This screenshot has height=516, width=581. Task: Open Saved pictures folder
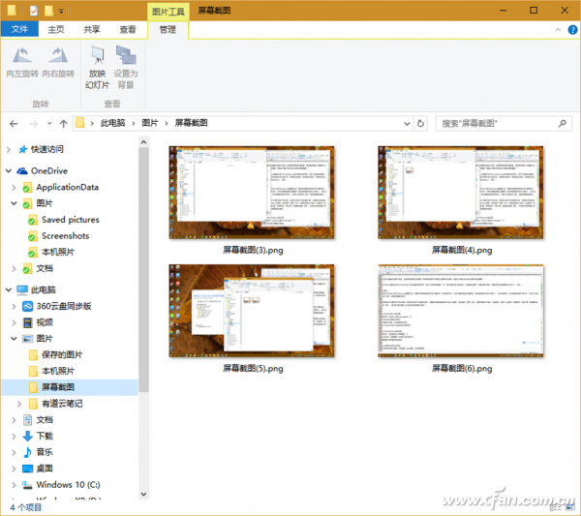(x=71, y=220)
